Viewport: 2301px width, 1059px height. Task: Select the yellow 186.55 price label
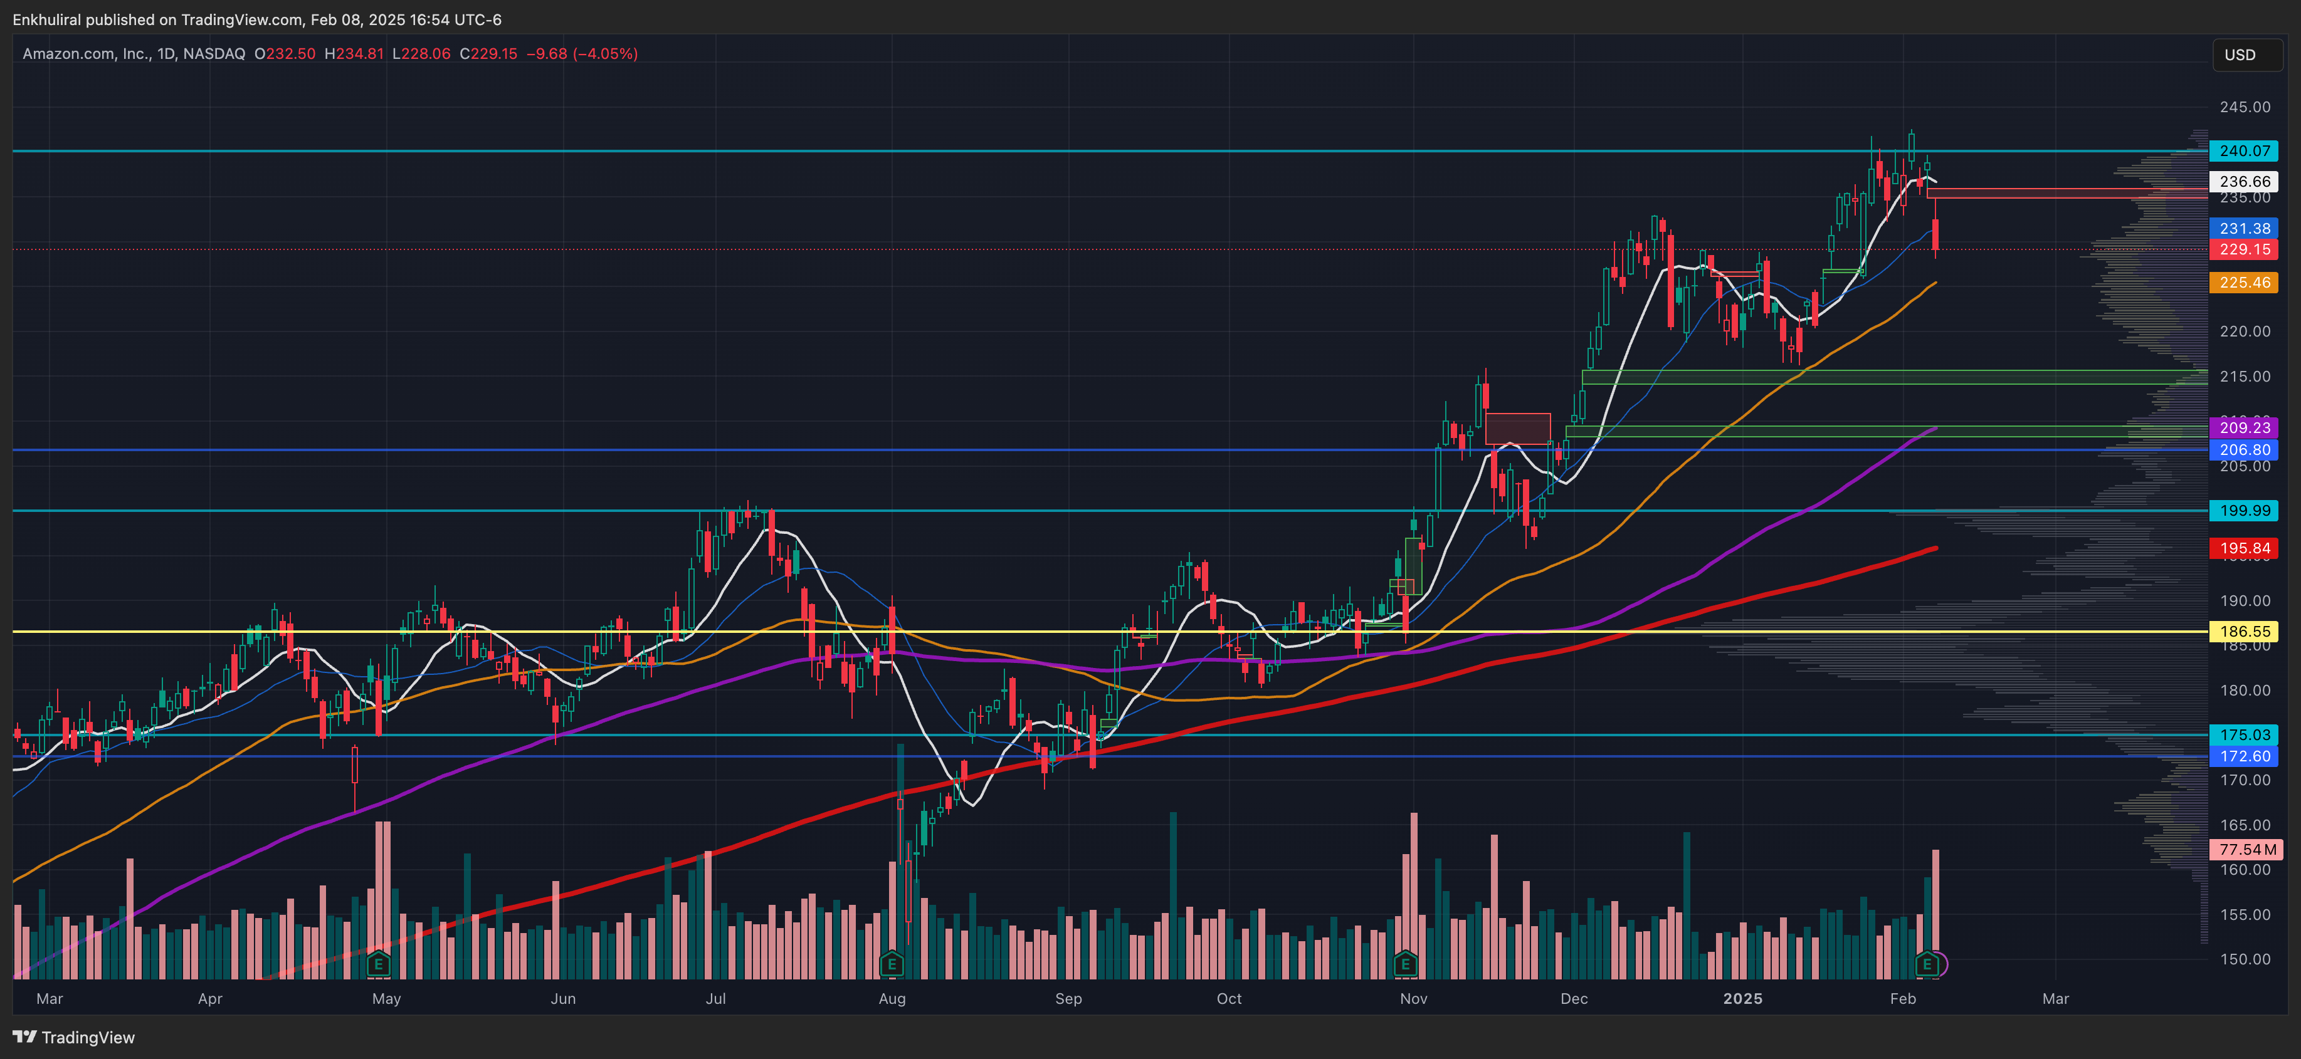pyautogui.click(x=2244, y=631)
